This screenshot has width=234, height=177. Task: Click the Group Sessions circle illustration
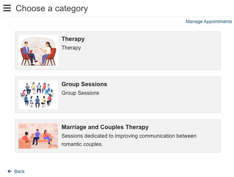click(x=38, y=95)
